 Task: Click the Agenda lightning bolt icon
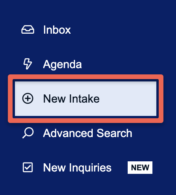pos(27,64)
